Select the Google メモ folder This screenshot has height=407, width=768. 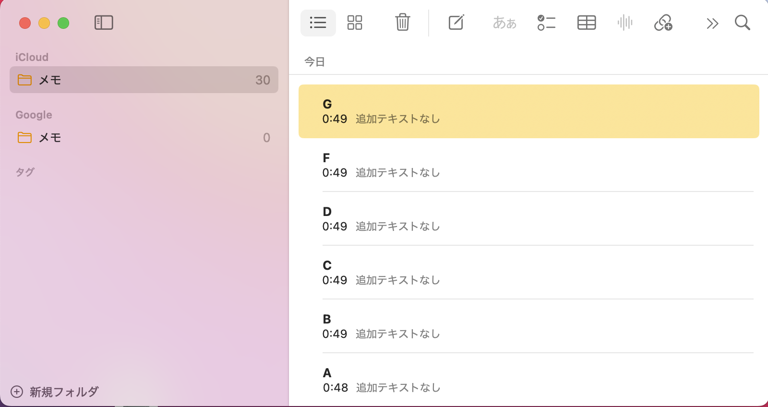click(144, 138)
